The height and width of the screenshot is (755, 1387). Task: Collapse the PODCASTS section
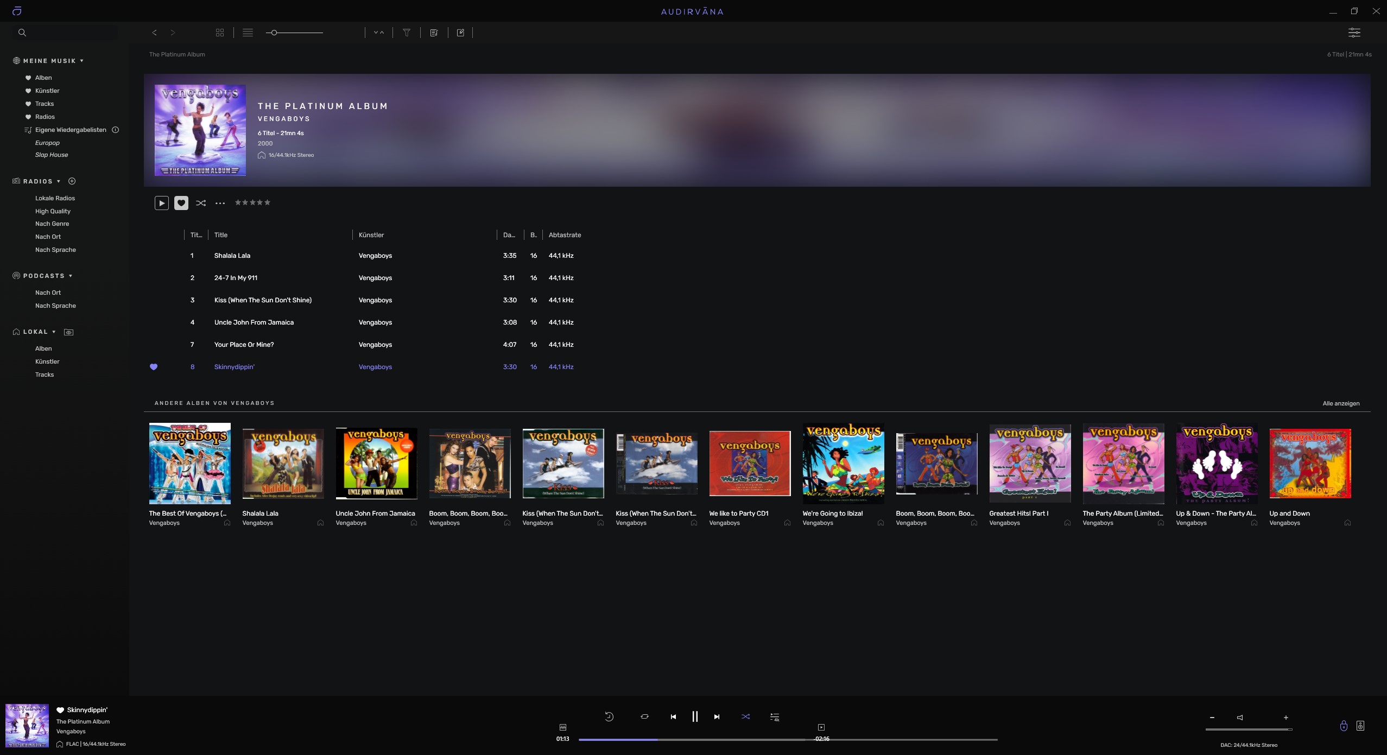(x=71, y=276)
